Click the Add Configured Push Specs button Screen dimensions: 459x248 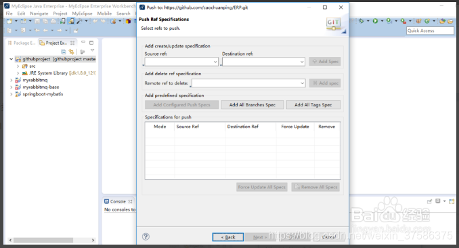click(x=181, y=104)
